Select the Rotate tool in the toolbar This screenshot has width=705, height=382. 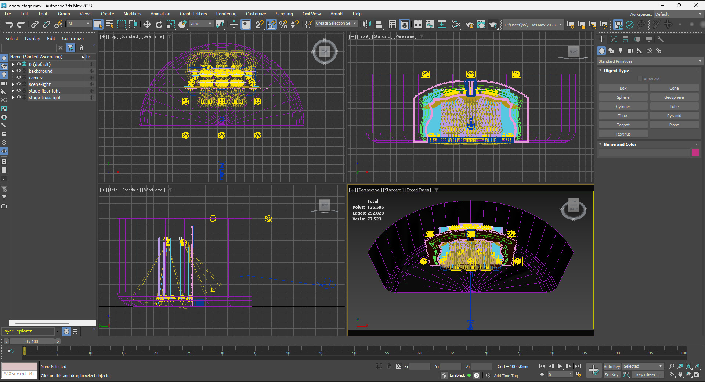[x=159, y=25]
